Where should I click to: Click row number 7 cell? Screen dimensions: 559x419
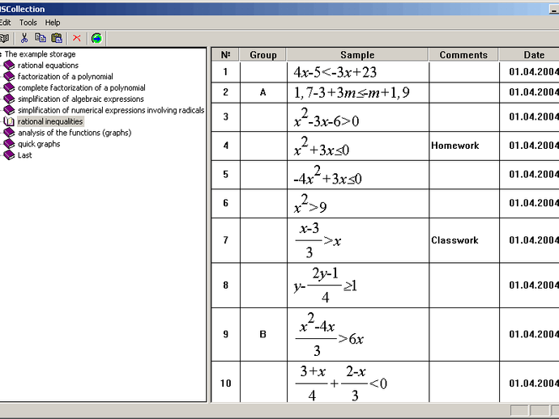coord(226,241)
